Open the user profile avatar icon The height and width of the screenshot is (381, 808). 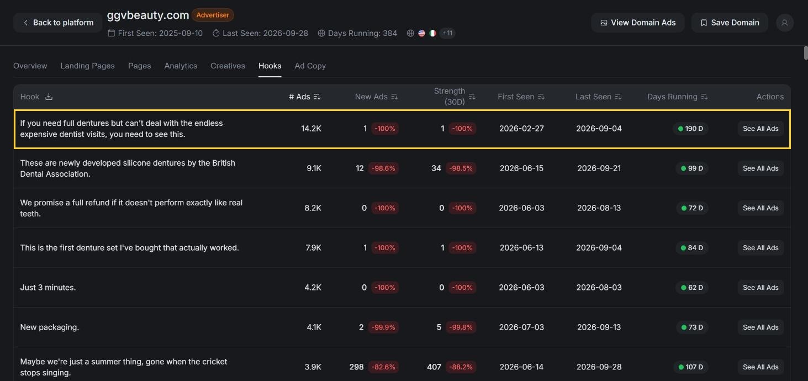pyautogui.click(x=785, y=23)
